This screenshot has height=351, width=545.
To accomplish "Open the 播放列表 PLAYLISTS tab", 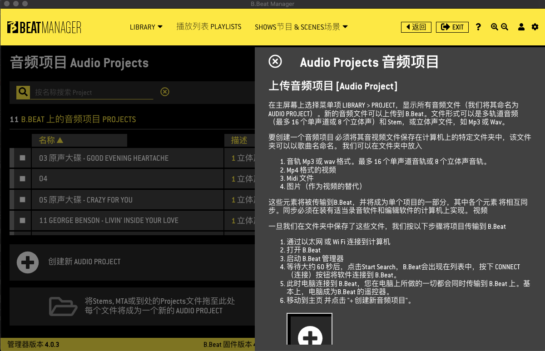I will 209,27.
